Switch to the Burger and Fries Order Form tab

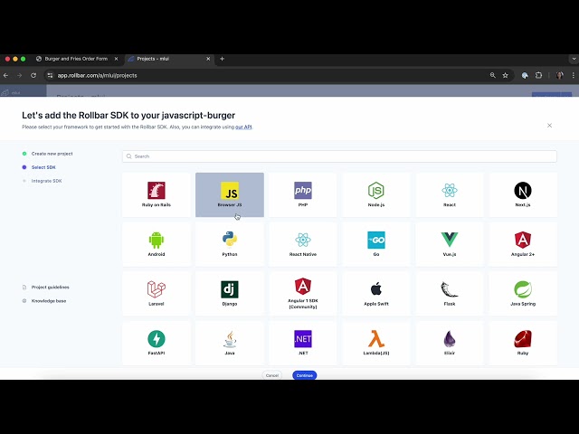coord(77,59)
